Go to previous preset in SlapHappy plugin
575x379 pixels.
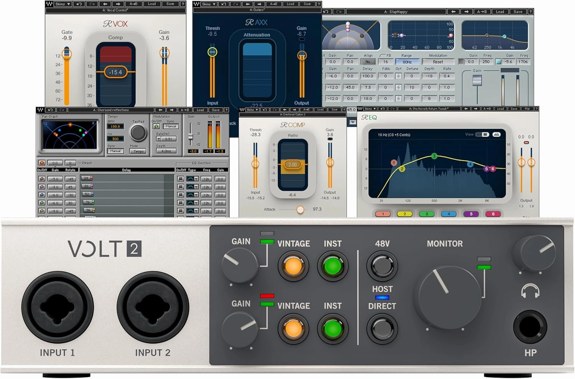453,11
